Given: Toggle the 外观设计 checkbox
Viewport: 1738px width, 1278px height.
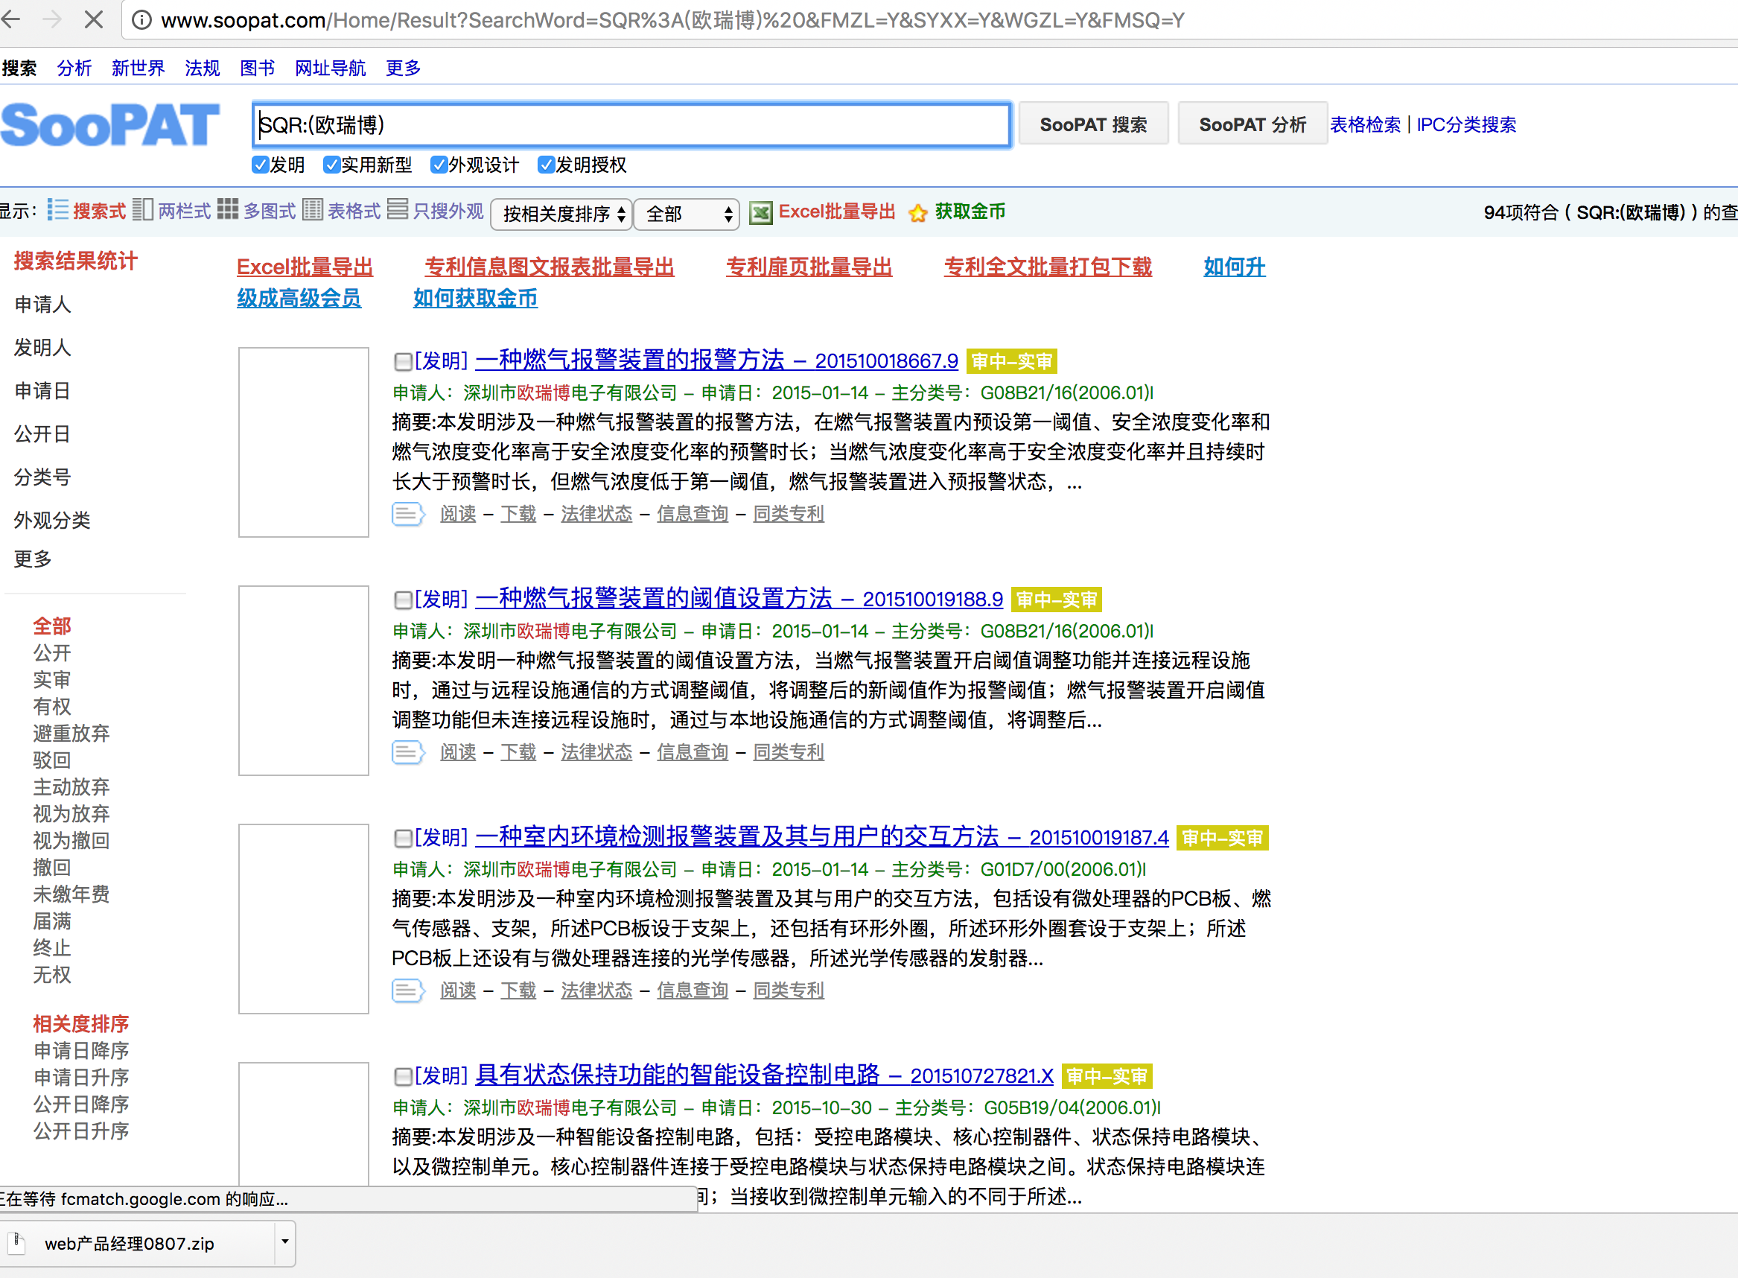Looking at the screenshot, I should coord(439,165).
